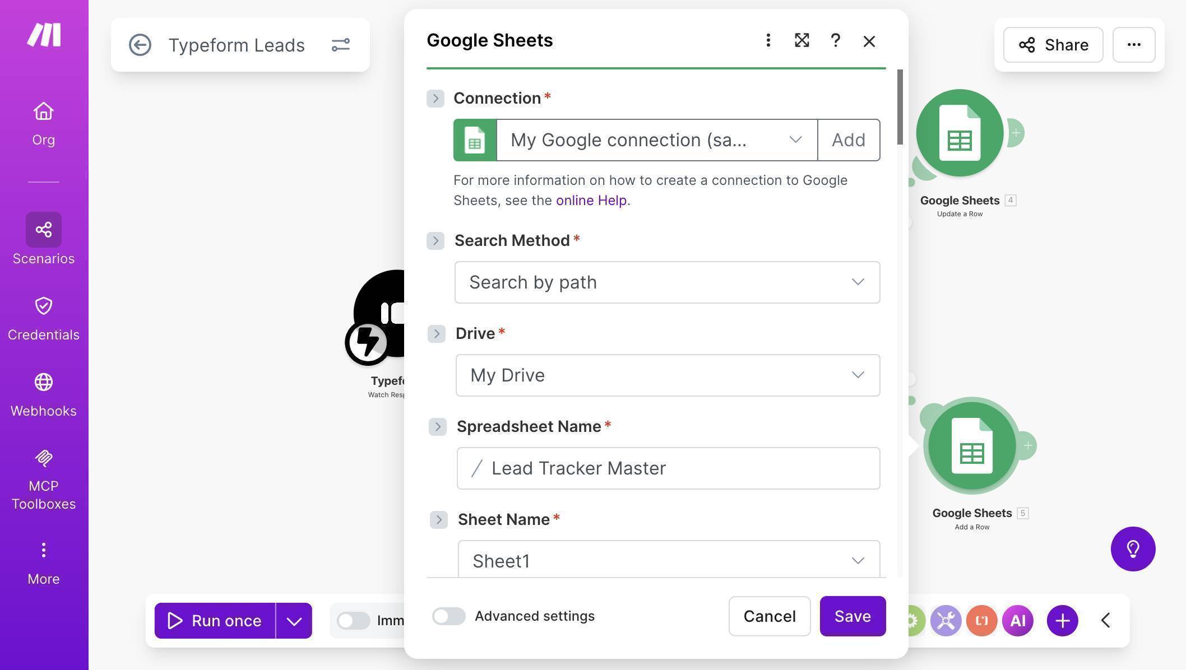Open Credentials from the sidebar
1186x670 pixels.
click(x=43, y=317)
